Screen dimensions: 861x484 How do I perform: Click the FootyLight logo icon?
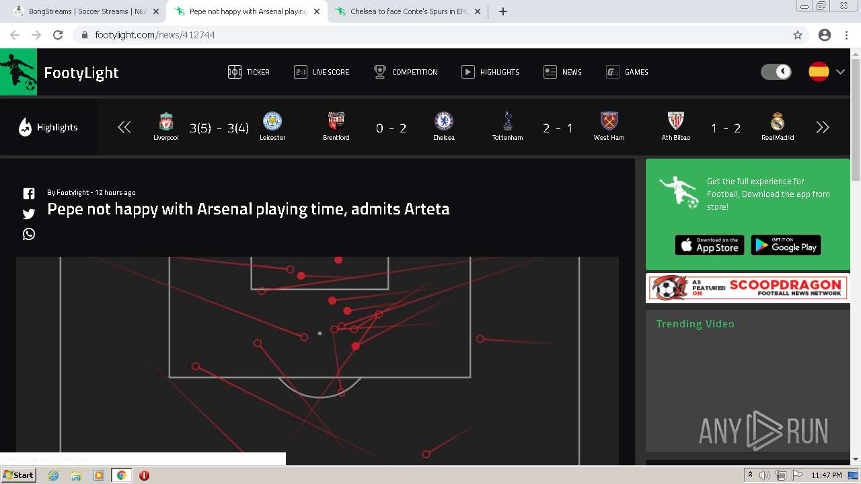coord(18,72)
